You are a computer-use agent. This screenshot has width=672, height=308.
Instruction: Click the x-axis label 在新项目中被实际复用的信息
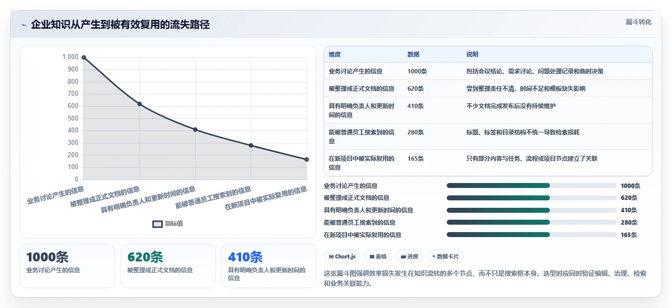[267, 198]
